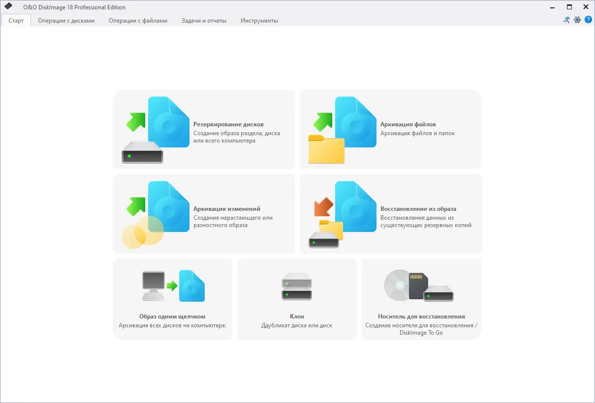This screenshot has width=595, height=403.
Task: Open Носитель для восстановления media creation icon
Action: tap(419, 286)
